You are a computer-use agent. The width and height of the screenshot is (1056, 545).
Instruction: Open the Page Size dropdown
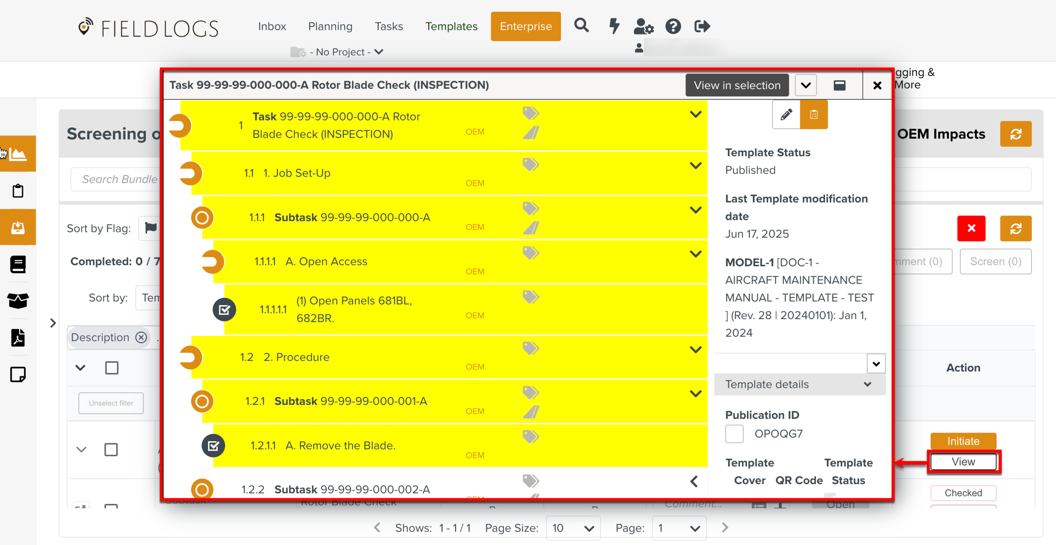pyautogui.click(x=573, y=528)
